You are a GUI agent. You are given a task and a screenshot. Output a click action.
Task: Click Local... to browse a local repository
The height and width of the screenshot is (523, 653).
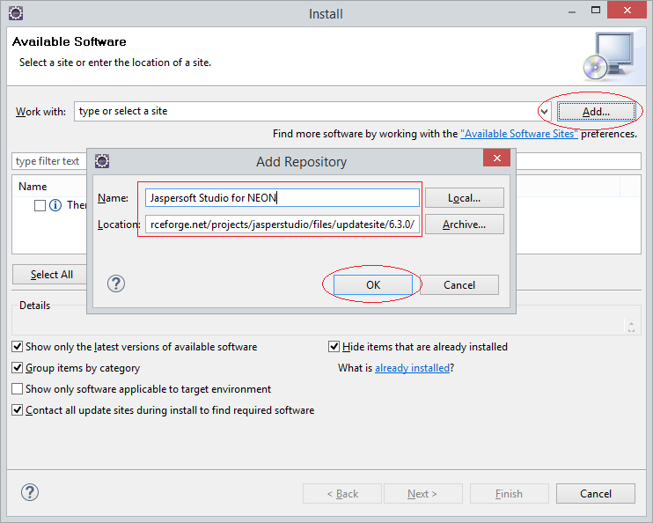465,198
